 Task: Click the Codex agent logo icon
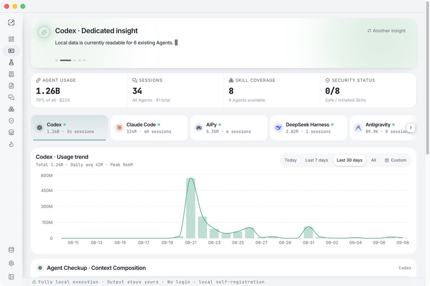pos(39,128)
